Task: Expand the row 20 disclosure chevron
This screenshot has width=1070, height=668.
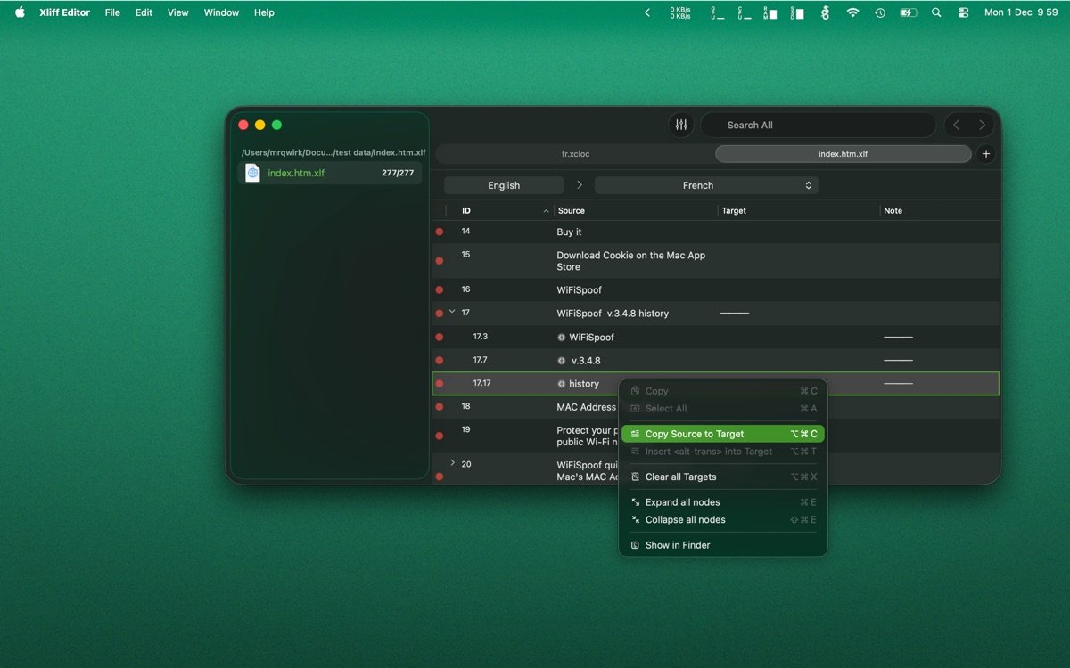Action: pos(452,462)
